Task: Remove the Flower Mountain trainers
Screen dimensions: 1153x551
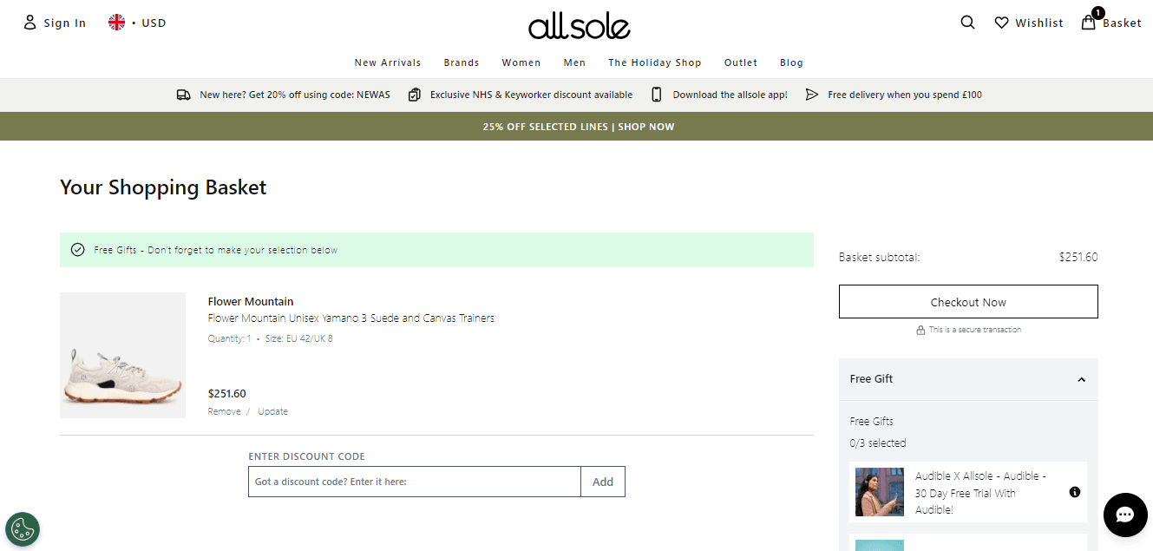Action: [224, 411]
